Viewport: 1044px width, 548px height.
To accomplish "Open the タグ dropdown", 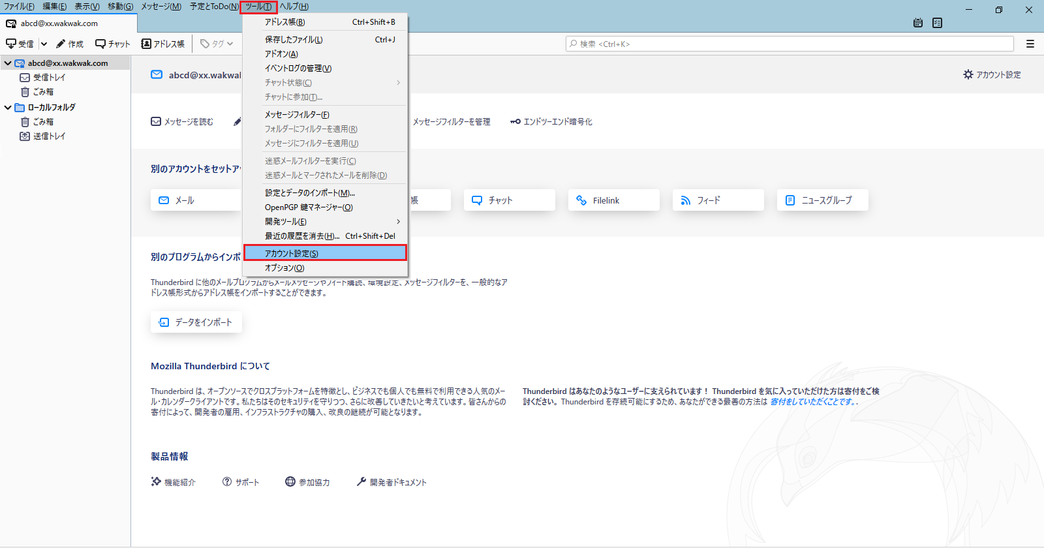I will 217,44.
